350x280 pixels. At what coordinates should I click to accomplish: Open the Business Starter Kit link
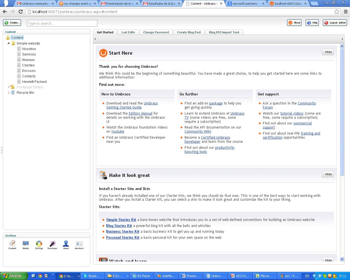click(x=123, y=231)
